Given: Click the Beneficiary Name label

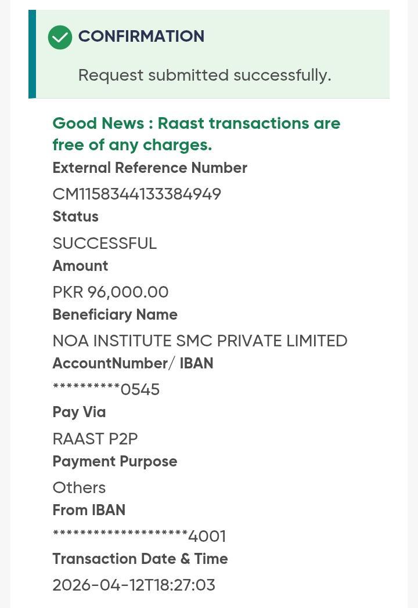Looking at the screenshot, I should (x=115, y=315).
